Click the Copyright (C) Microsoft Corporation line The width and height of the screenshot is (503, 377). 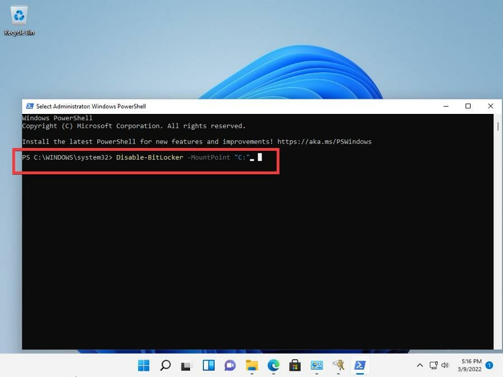(134, 126)
